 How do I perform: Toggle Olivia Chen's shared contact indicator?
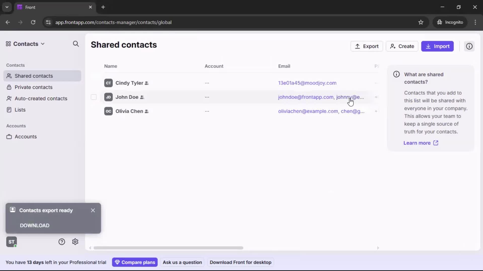click(147, 111)
